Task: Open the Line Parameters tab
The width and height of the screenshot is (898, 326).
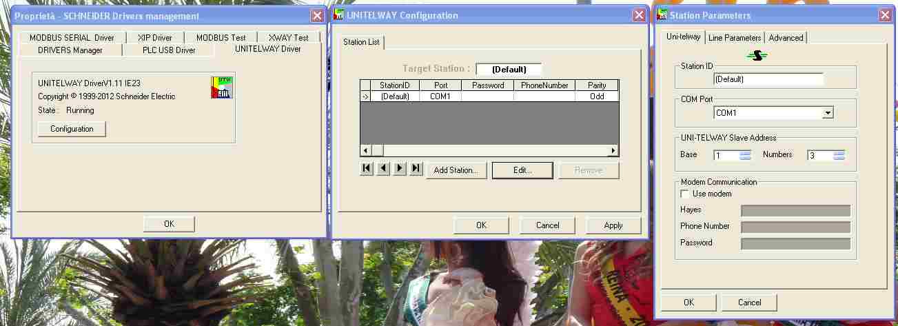Action: coord(735,38)
